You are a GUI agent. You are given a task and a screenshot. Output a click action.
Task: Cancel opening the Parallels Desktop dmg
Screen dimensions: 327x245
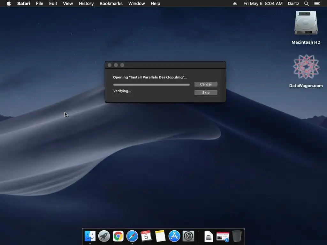(x=206, y=84)
